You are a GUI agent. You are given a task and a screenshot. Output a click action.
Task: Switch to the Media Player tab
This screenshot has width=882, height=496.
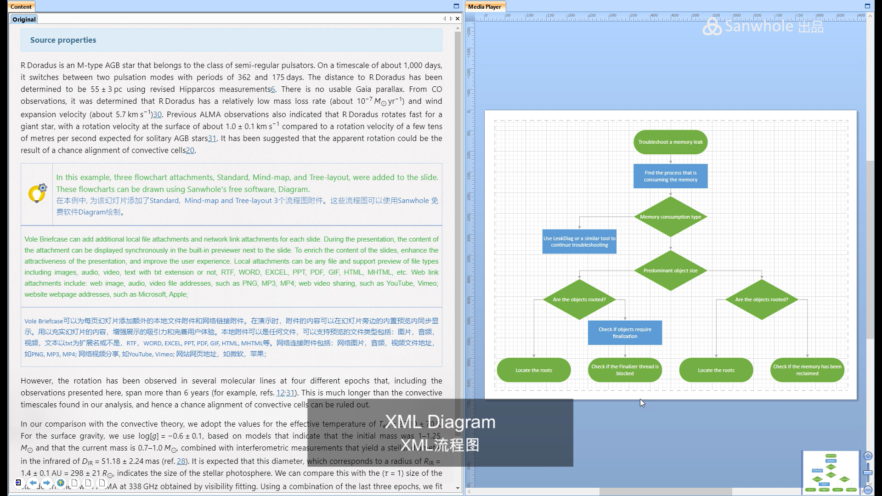[x=485, y=6]
